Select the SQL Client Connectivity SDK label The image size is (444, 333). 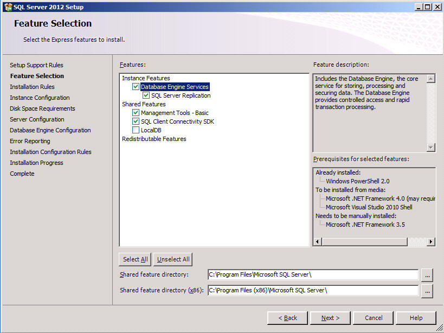[x=177, y=121]
